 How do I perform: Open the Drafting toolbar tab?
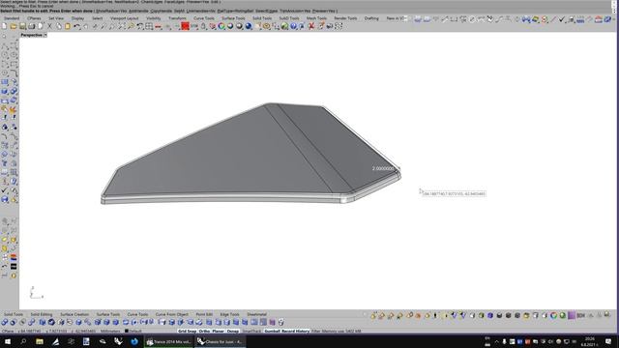pos(371,18)
